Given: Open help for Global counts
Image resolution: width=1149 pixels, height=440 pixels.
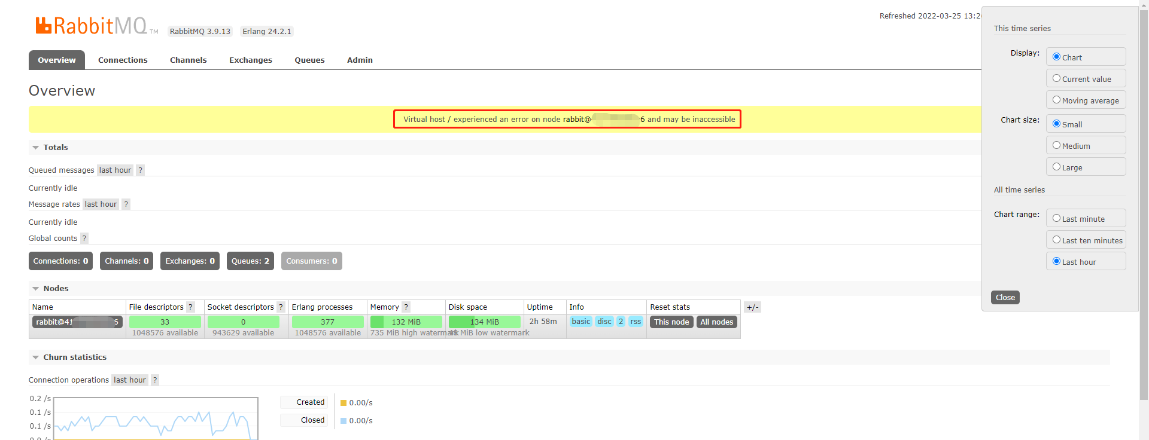Looking at the screenshot, I should point(84,239).
